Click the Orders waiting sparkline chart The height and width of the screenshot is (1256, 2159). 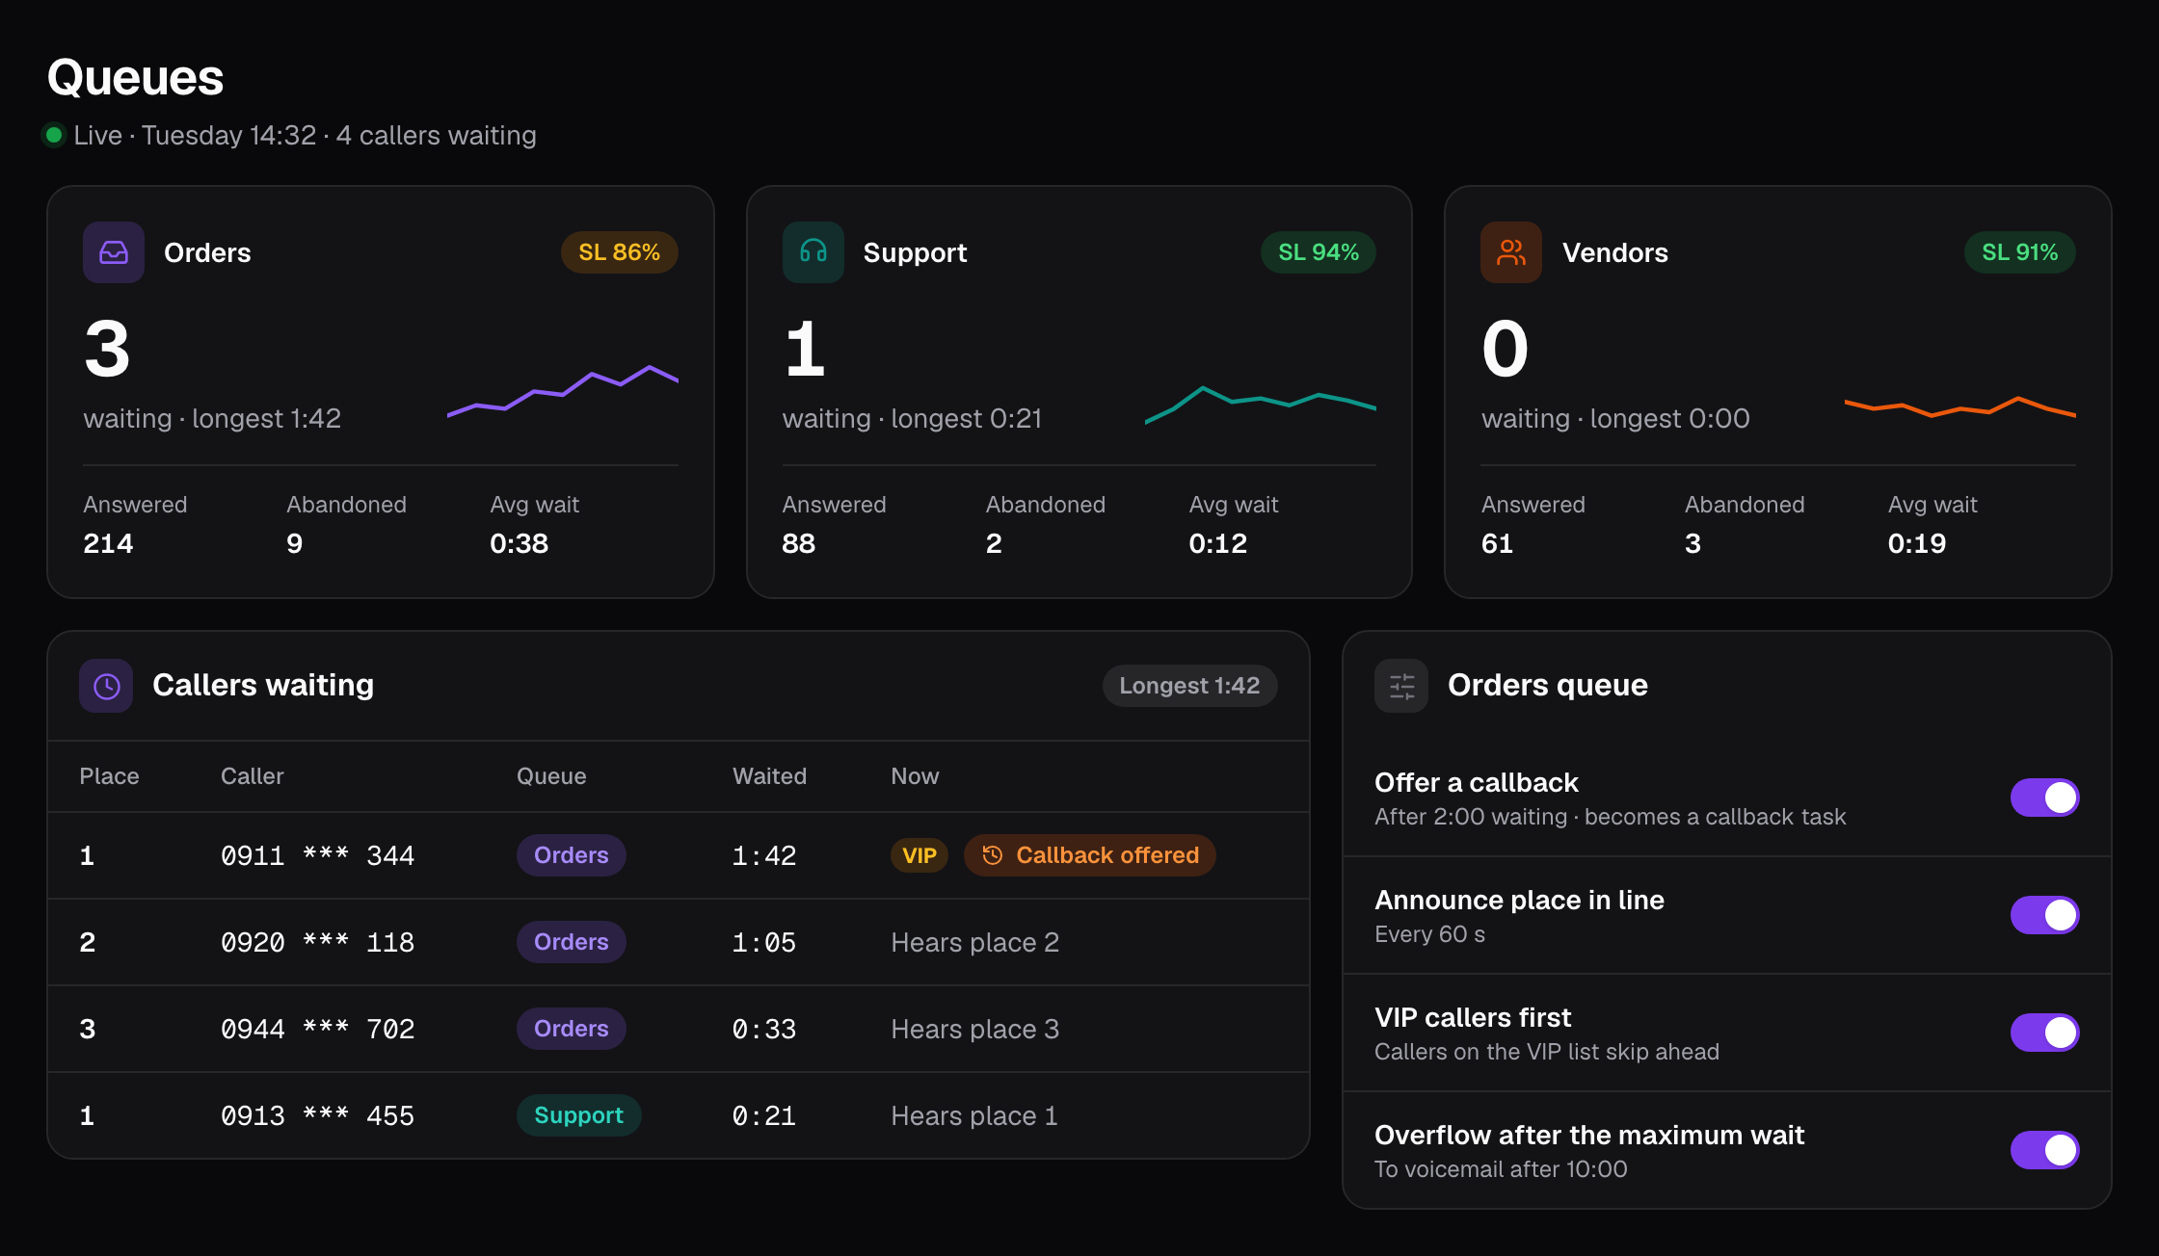(x=563, y=391)
